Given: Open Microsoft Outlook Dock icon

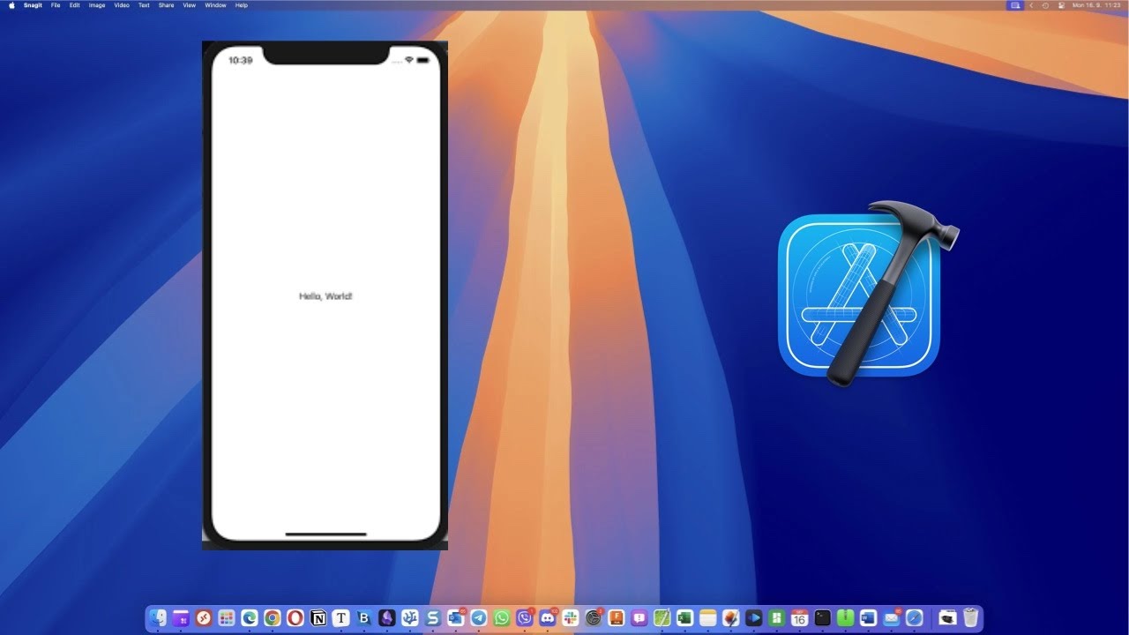Looking at the screenshot, I should (456, 618).
